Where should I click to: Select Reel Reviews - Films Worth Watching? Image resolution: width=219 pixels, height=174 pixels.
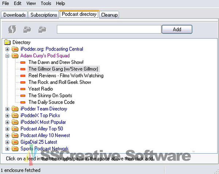coord(66,76)
